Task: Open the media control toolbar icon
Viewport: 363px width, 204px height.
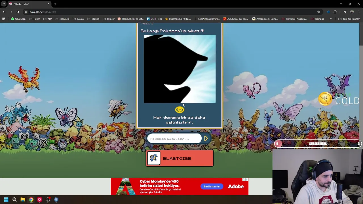Action: click(345, 12)
